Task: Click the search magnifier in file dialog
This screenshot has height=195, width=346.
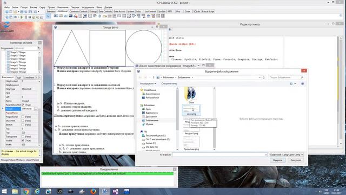Action: tap(302, 77)
